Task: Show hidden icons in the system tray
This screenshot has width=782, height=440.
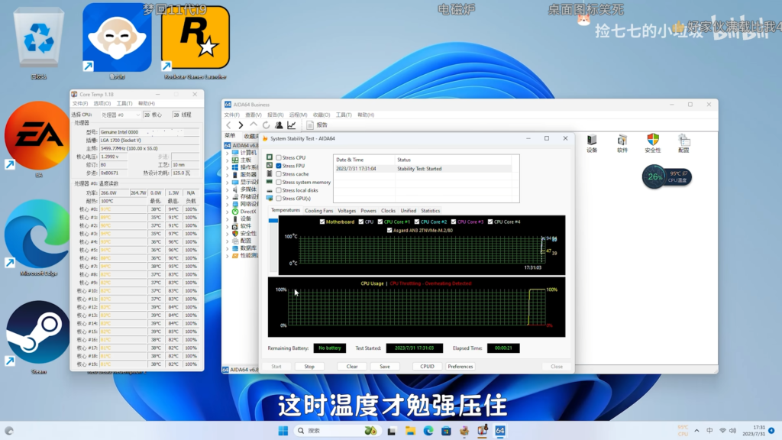Action: click(x=696, y=431)
